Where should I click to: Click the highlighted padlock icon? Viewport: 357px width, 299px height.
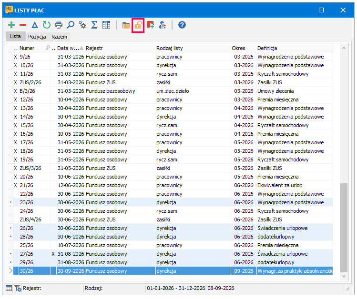point(138,25)
